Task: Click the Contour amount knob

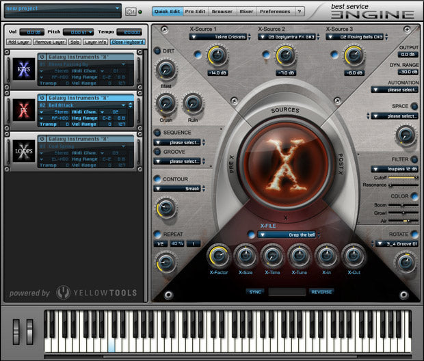Action: click(x=165, y=209)
